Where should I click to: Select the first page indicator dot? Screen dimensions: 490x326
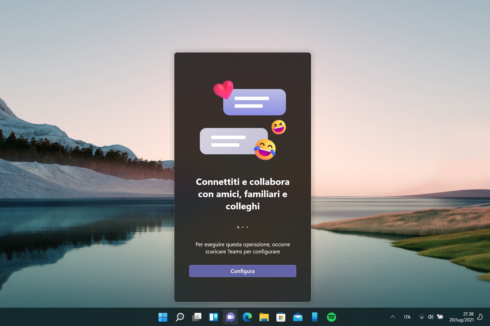pyautogui.click(x=238, y=227)
